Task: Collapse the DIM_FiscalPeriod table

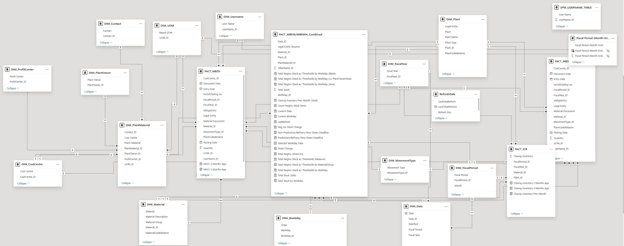Action: tap(457, 194)
